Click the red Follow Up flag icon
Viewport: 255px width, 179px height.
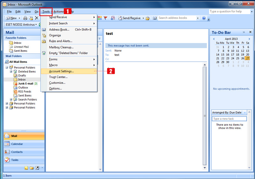coord(106,18)
